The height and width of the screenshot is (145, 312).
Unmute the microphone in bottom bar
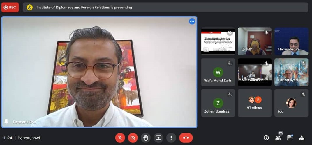(120, 138)
